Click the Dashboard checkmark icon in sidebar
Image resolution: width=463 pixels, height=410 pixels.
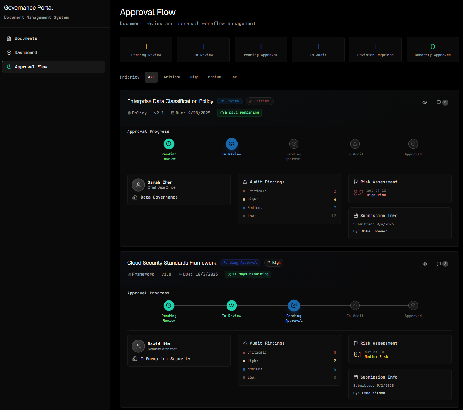pyautogui.click(x=9, y=52)
